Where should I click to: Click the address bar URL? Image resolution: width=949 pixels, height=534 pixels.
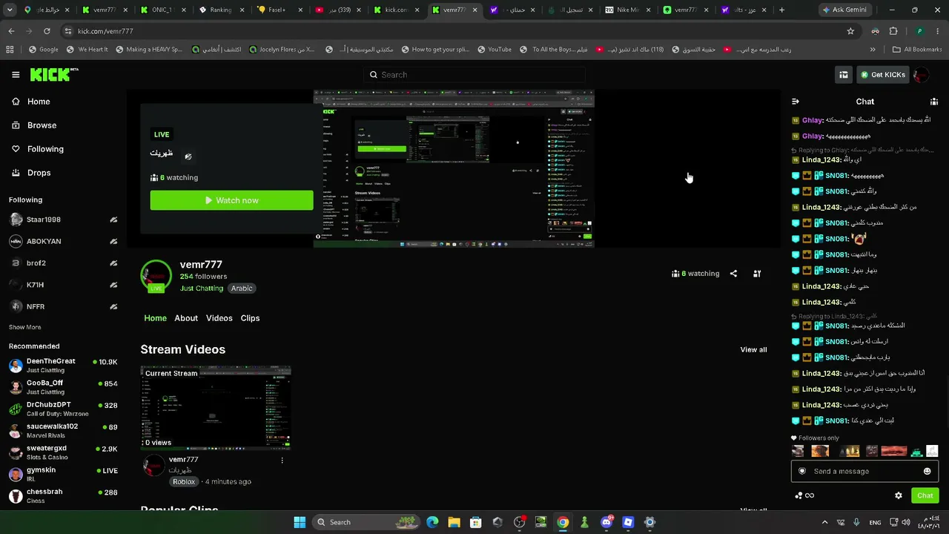[105, 31]
